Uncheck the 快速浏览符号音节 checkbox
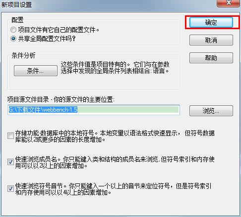 [10, 189]
